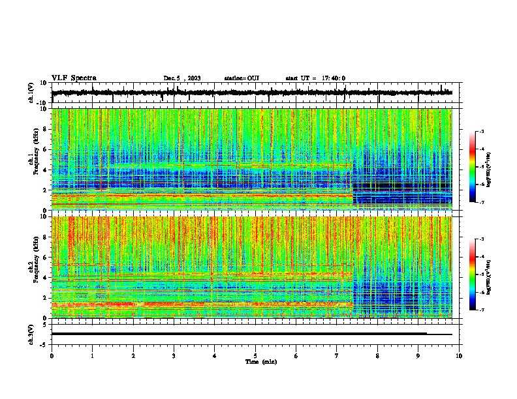
Task: Click the date 'Dec. 5, 2023' label
Action: pos(182,78)
